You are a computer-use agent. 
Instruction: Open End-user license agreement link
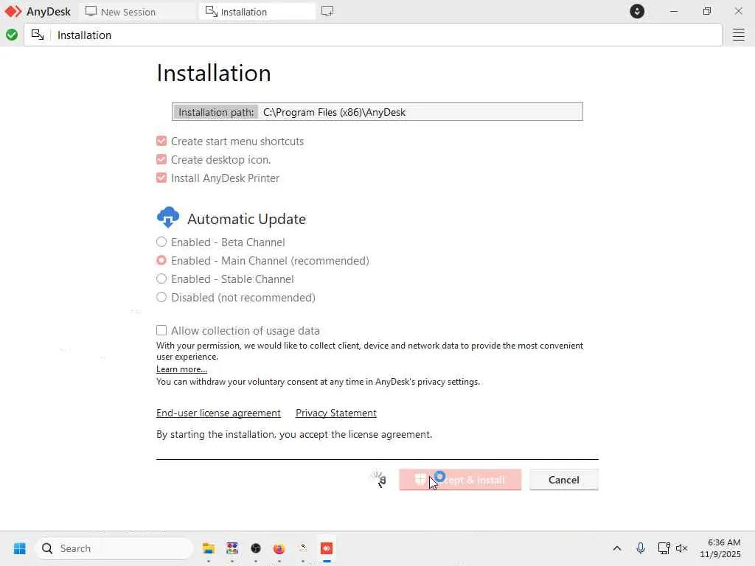pyautogui.click(x=218, y=413)
